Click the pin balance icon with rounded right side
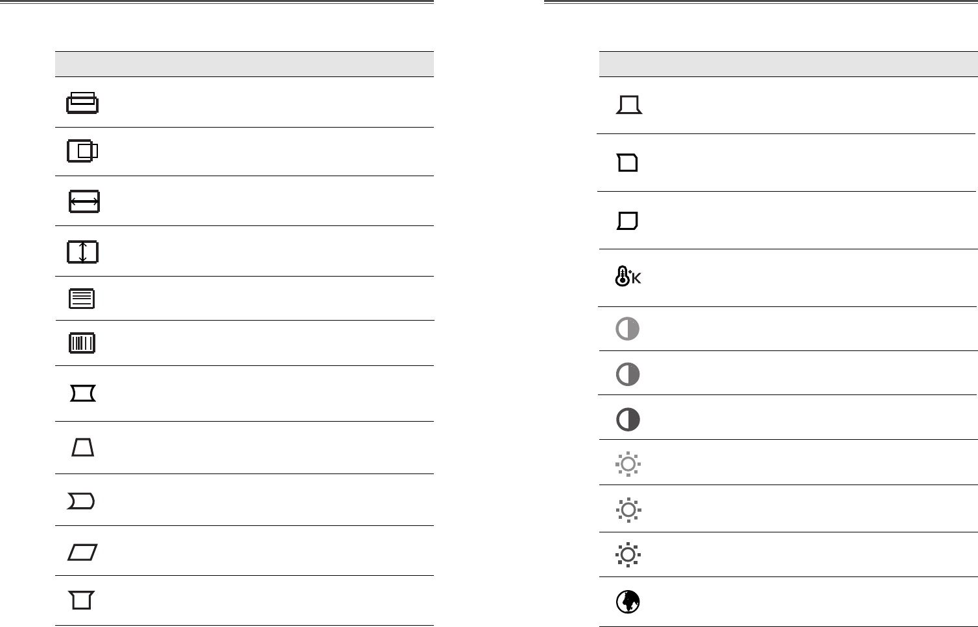Image resolution: width=978 pixels, height=627 pixels. point(81,501)
